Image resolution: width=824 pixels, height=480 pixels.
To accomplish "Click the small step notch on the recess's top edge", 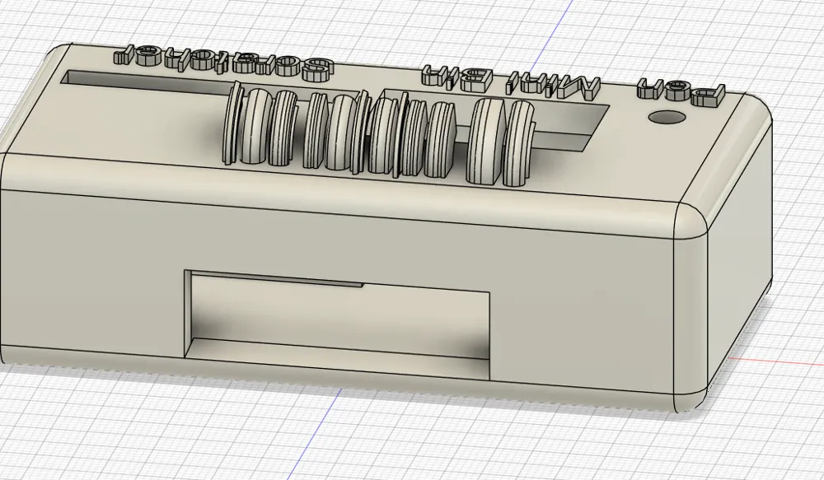I will pos(358,286).
